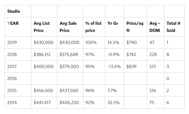Select the 2019 year cell

point(12,42)
